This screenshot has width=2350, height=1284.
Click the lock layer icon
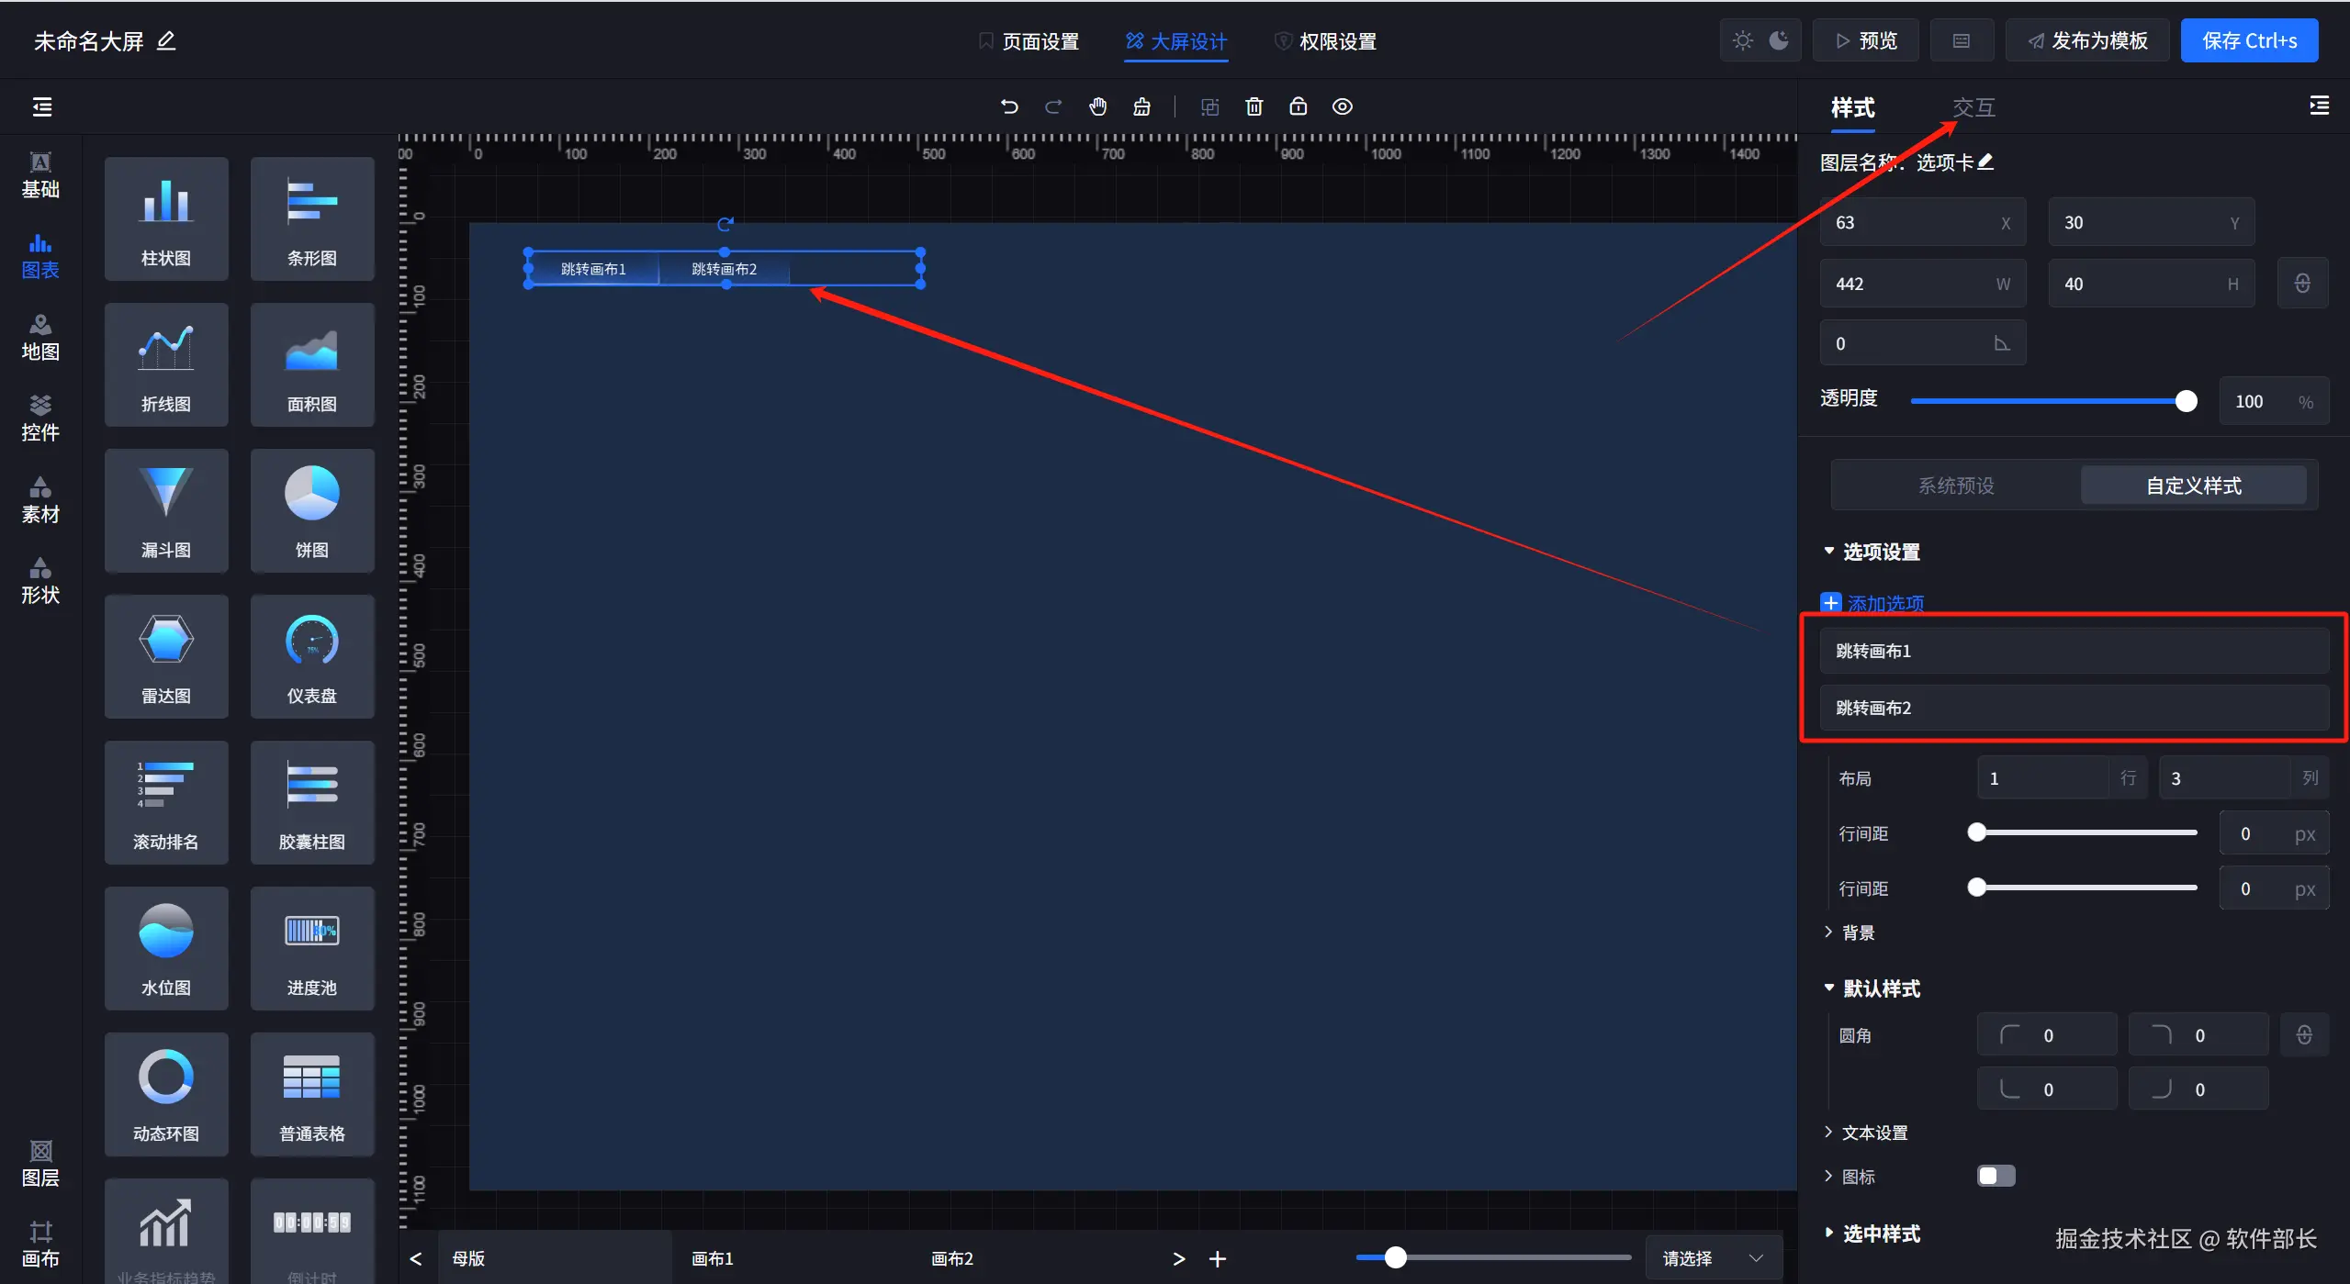tap(1298, 106)
